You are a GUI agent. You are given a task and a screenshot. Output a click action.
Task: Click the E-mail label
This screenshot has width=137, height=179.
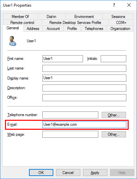tap(12, 124)
